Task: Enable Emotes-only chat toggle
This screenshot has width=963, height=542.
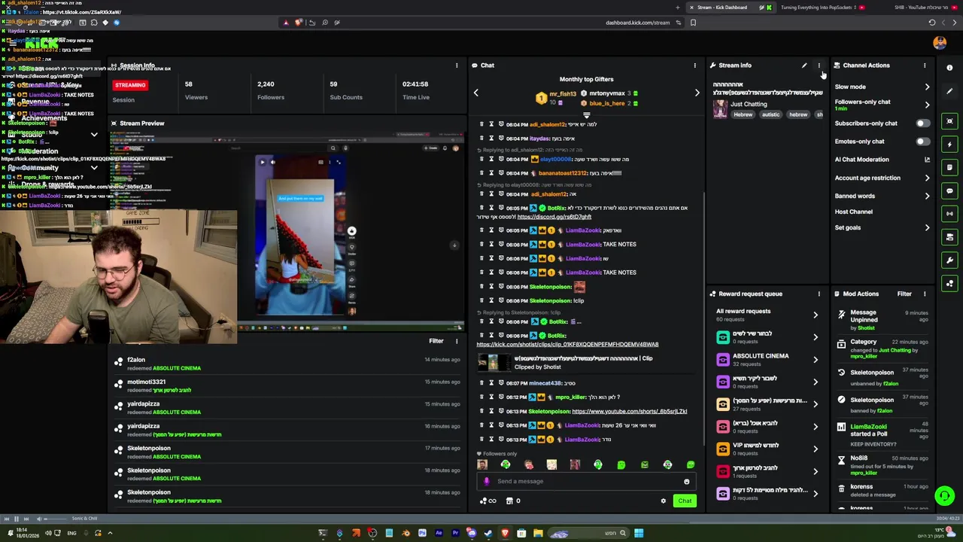Action: (922, 142)
